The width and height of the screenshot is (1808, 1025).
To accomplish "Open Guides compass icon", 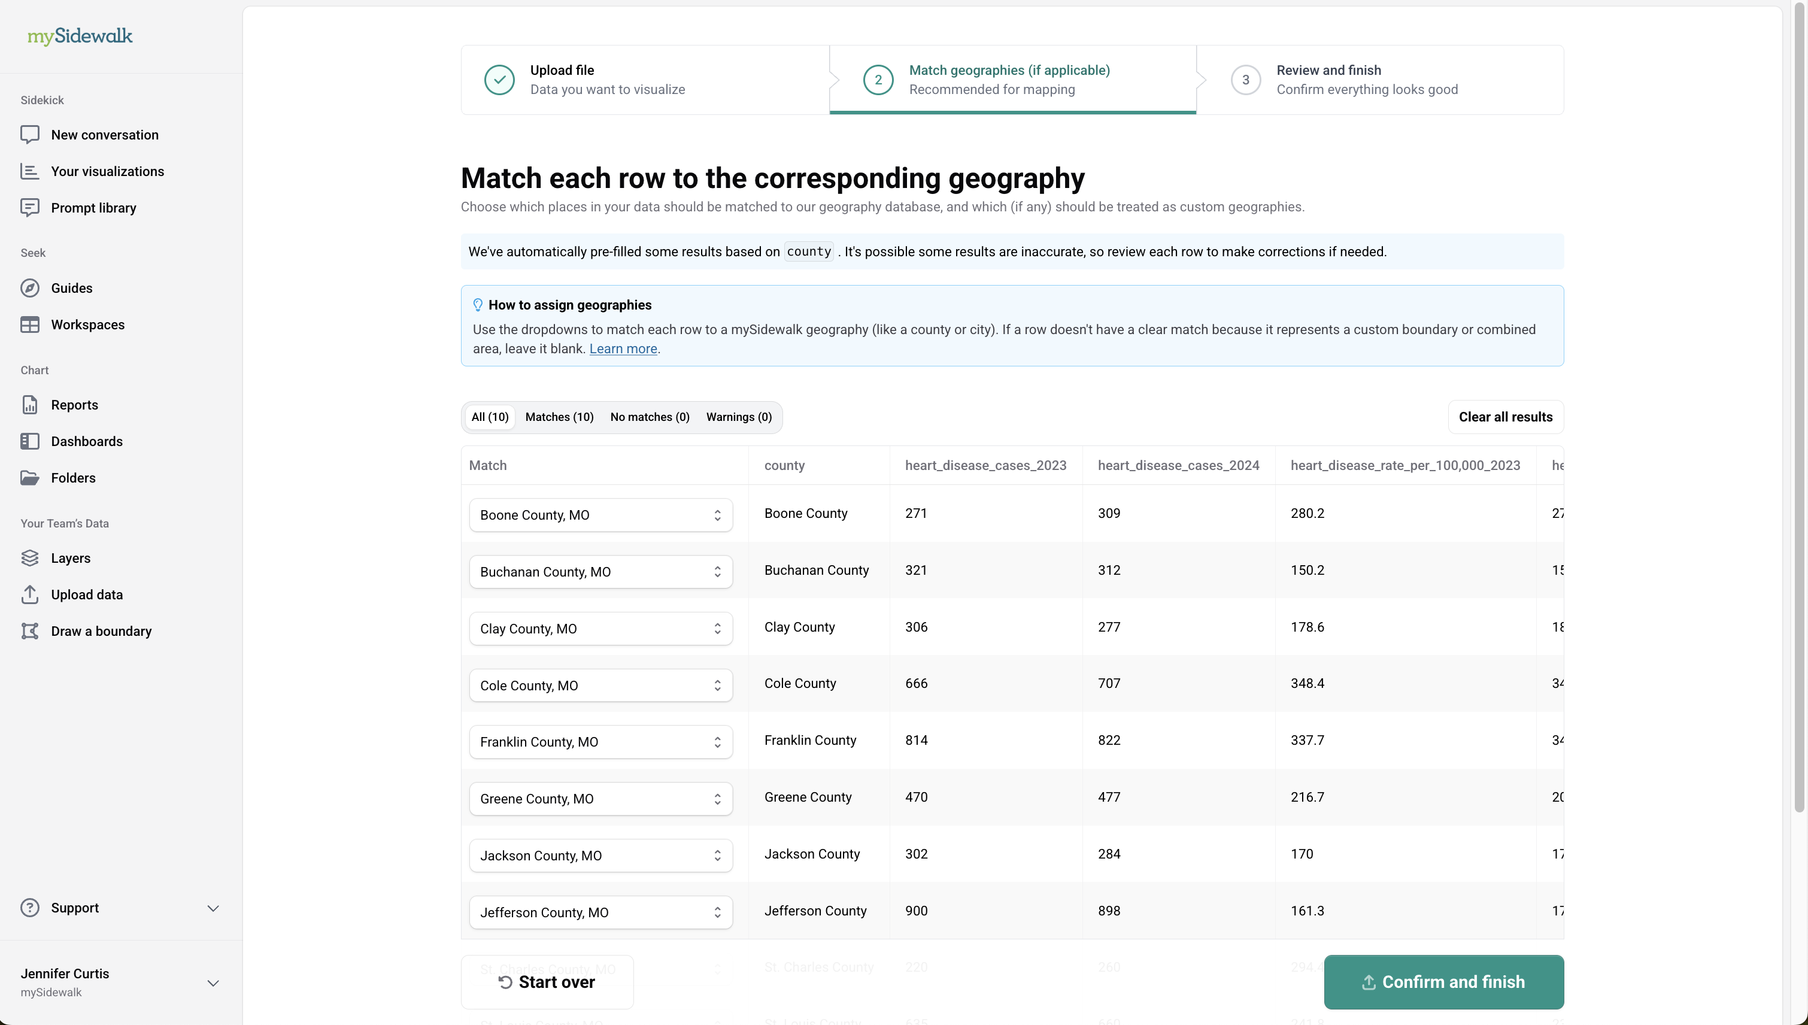I will 29,288.
